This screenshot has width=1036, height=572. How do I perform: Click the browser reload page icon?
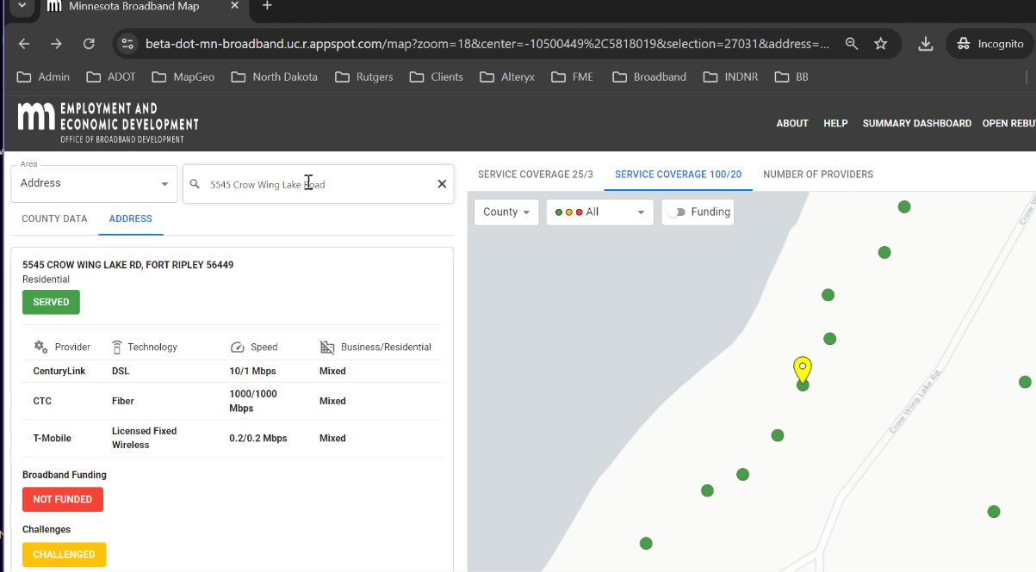point(89,44)
